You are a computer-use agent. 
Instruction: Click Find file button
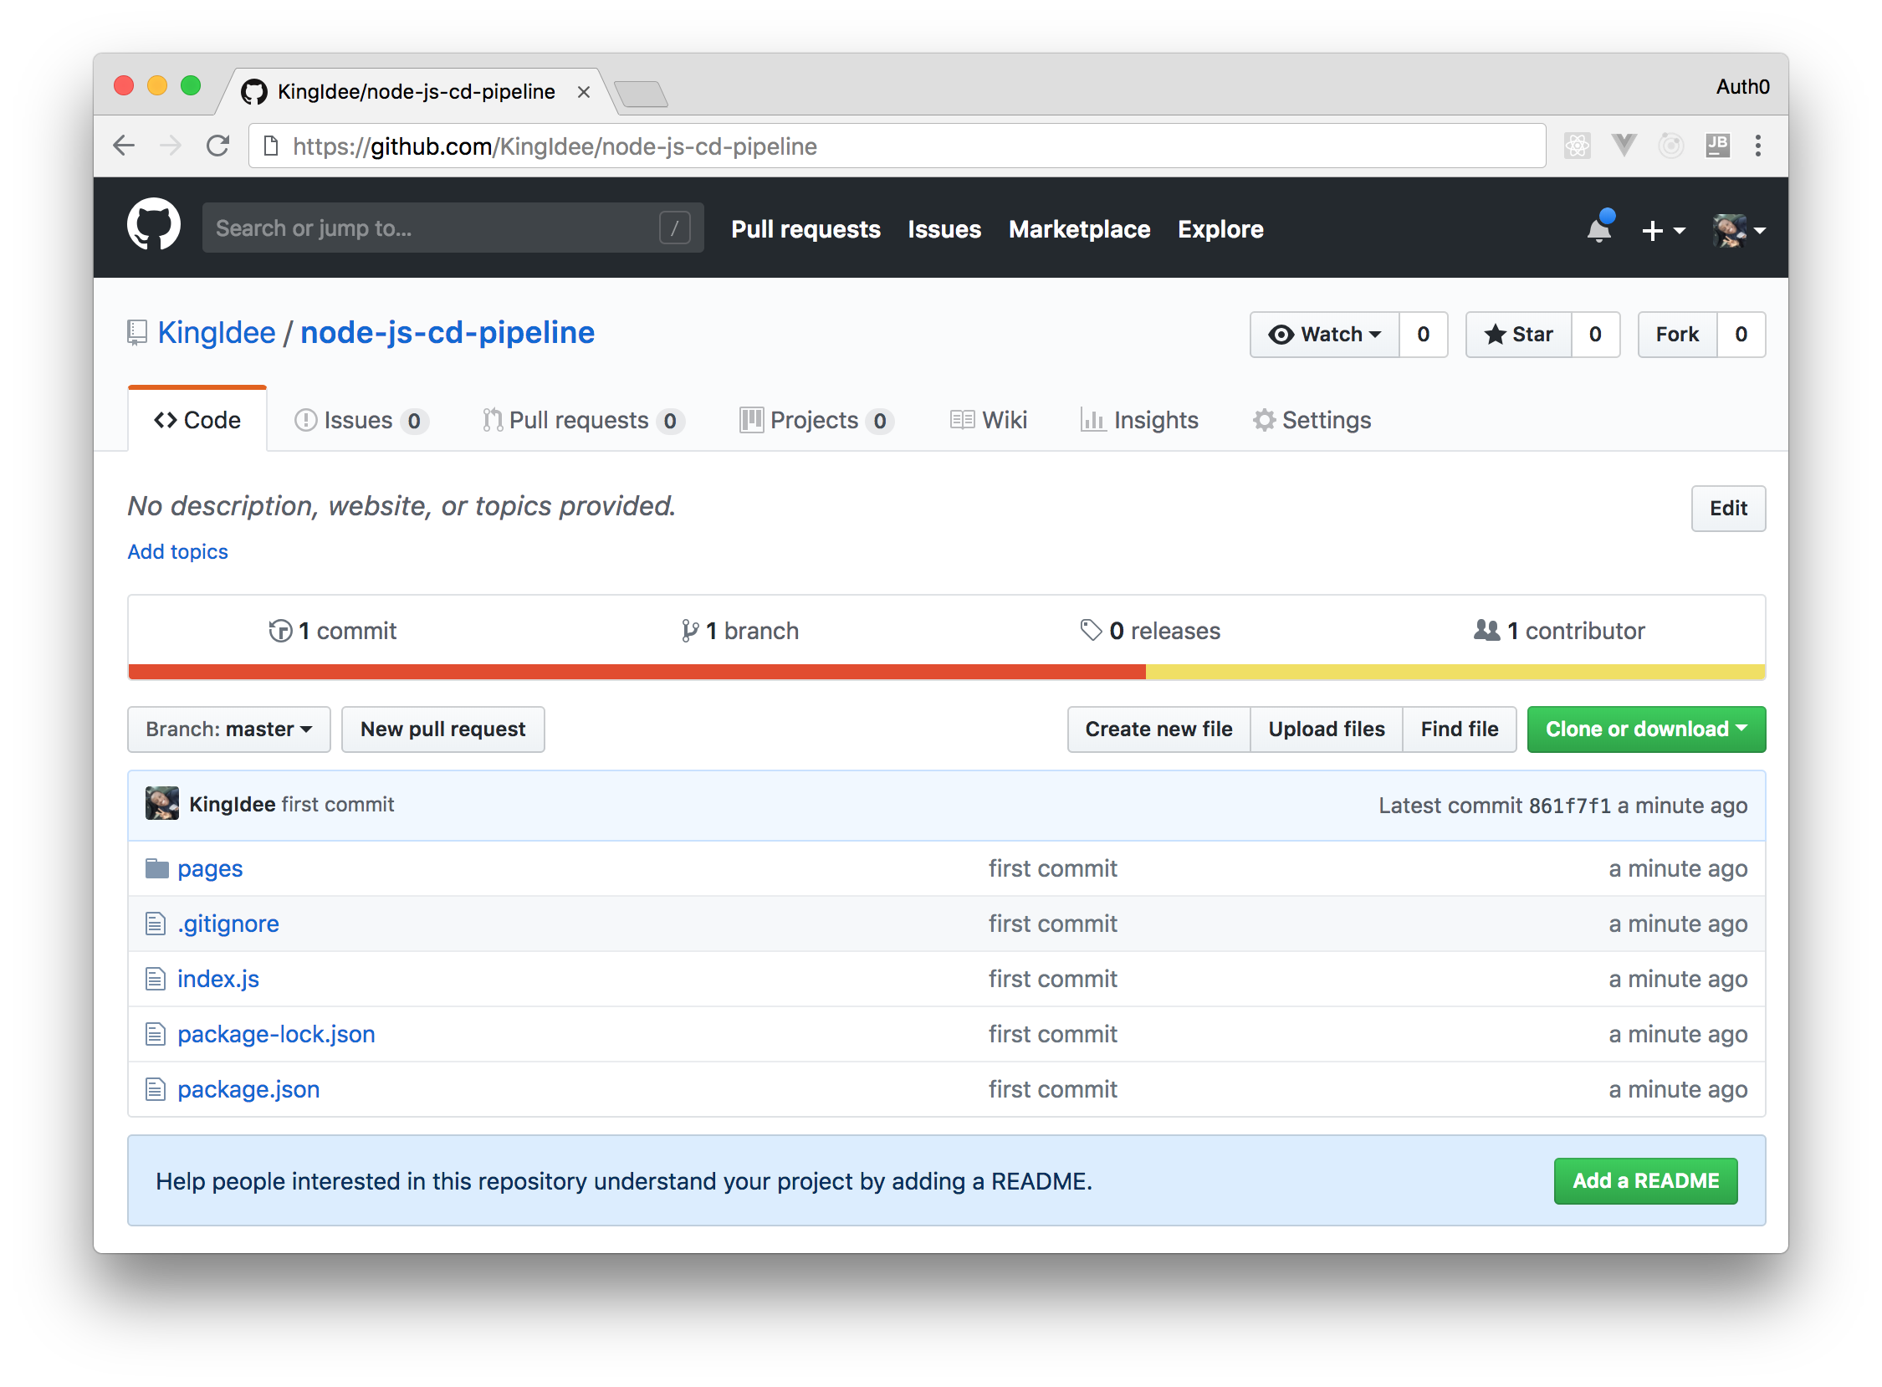coord(1460,729)
